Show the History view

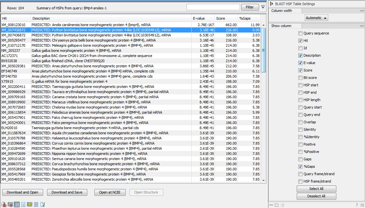36,204
